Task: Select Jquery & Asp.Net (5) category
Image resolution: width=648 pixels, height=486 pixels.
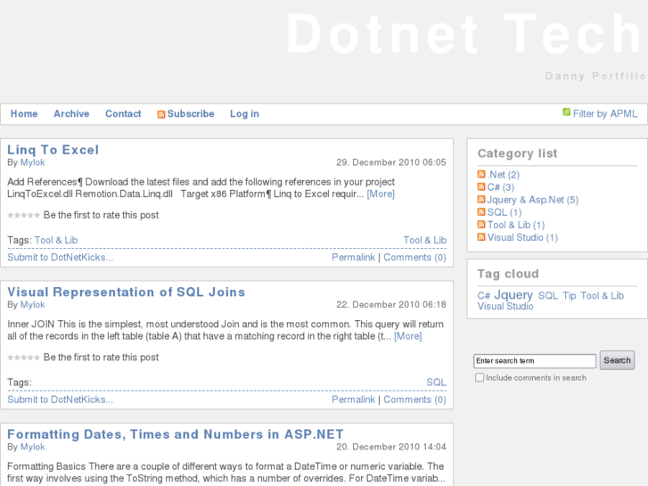Action: tap(533, 200)
